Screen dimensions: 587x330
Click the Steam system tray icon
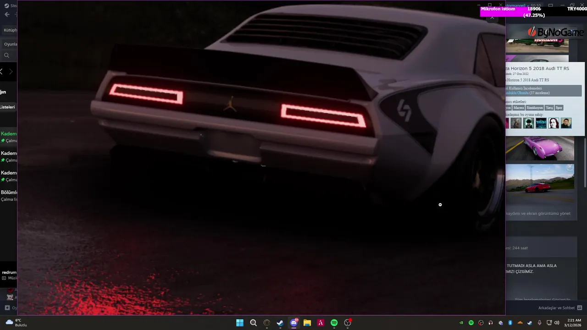point(530,323)
